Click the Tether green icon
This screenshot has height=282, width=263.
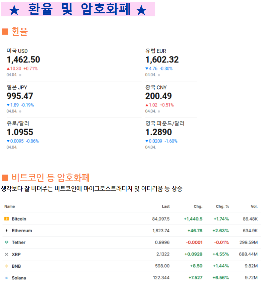pos(6,242)
